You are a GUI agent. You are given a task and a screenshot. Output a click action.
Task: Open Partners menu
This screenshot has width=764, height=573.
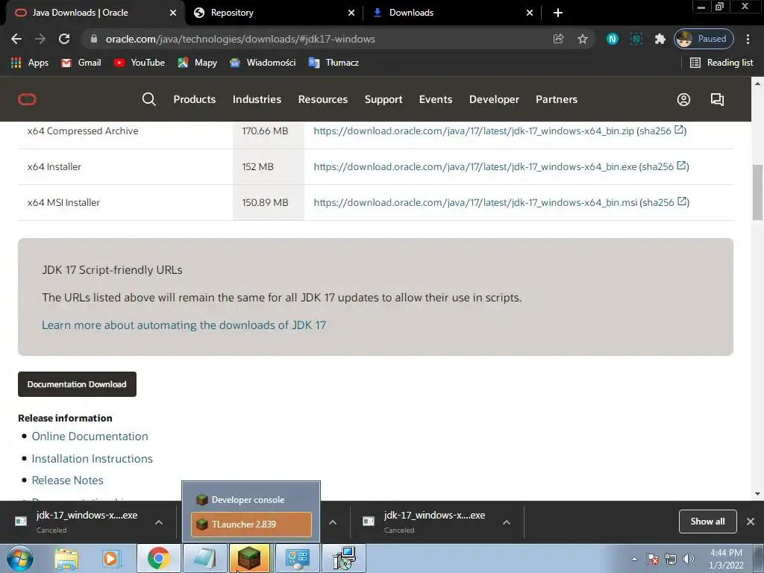pyautogui.click(x=557, y=99)
